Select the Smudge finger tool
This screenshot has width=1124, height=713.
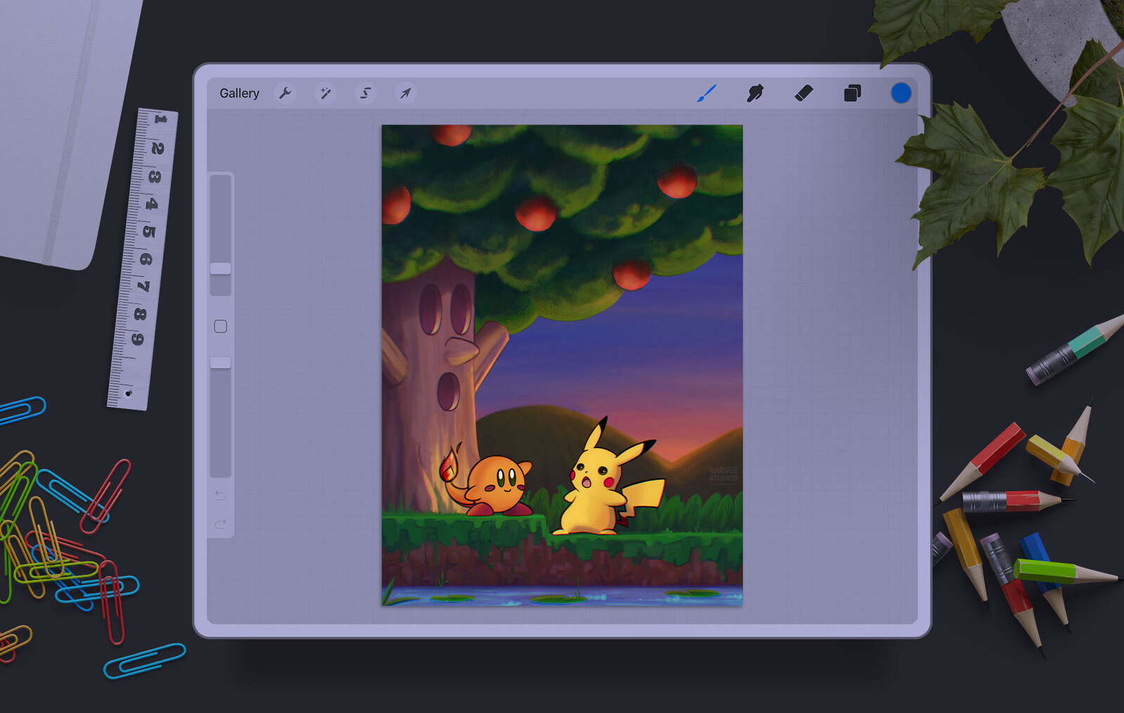[755, 93]
